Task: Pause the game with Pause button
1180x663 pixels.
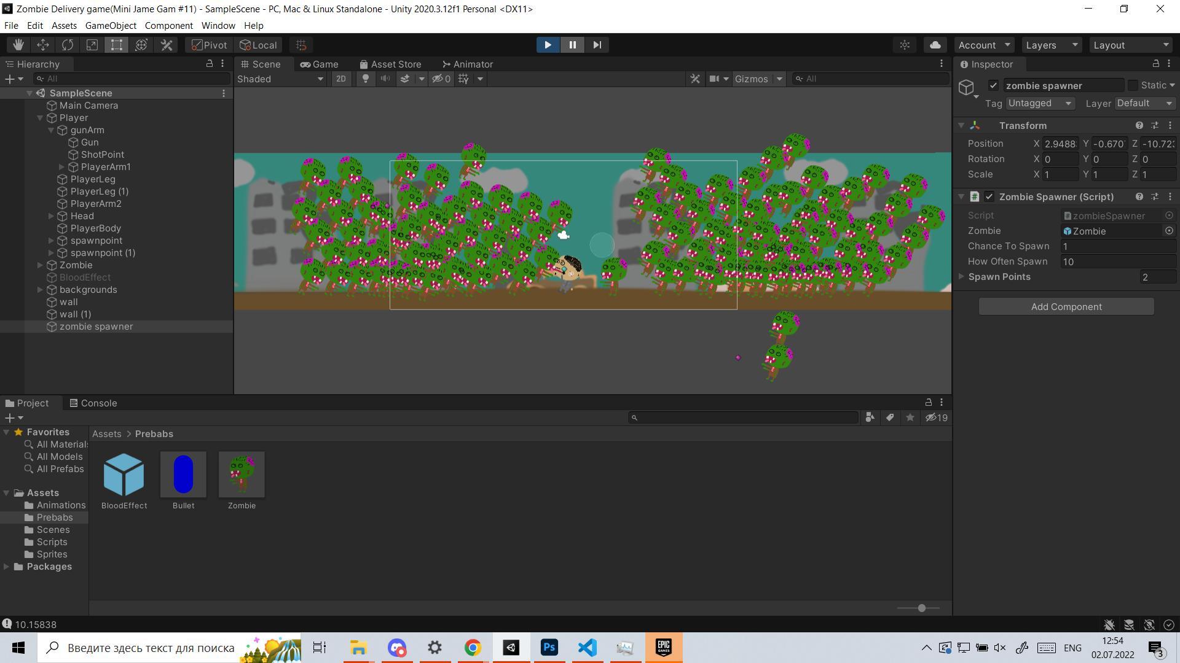Action: coord(572,45)
